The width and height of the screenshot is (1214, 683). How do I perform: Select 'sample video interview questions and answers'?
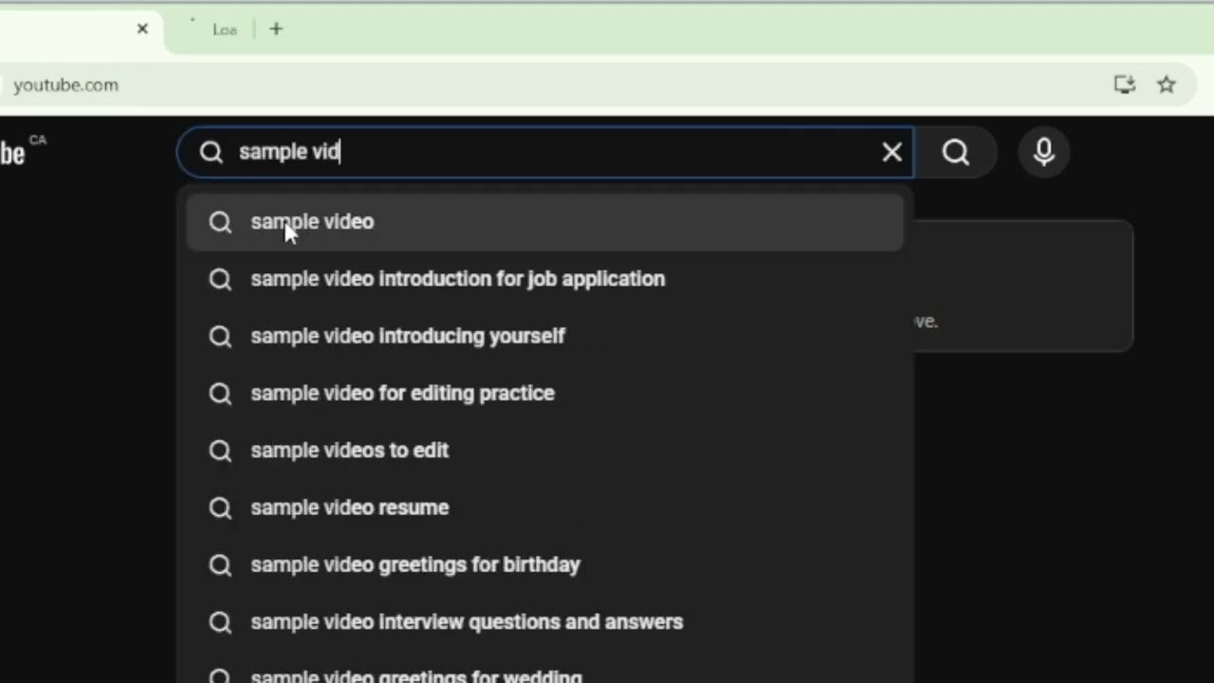click(x=466, y=621)
